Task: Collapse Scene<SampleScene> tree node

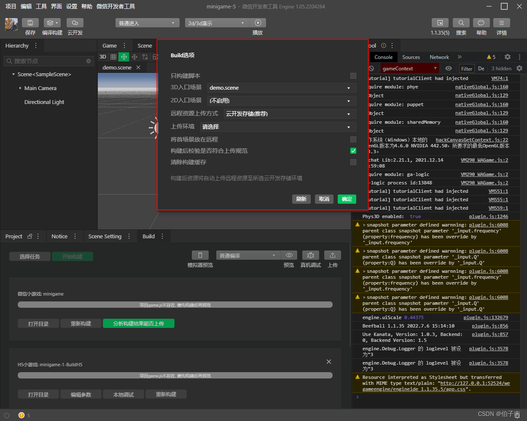Action: (13, 75)
